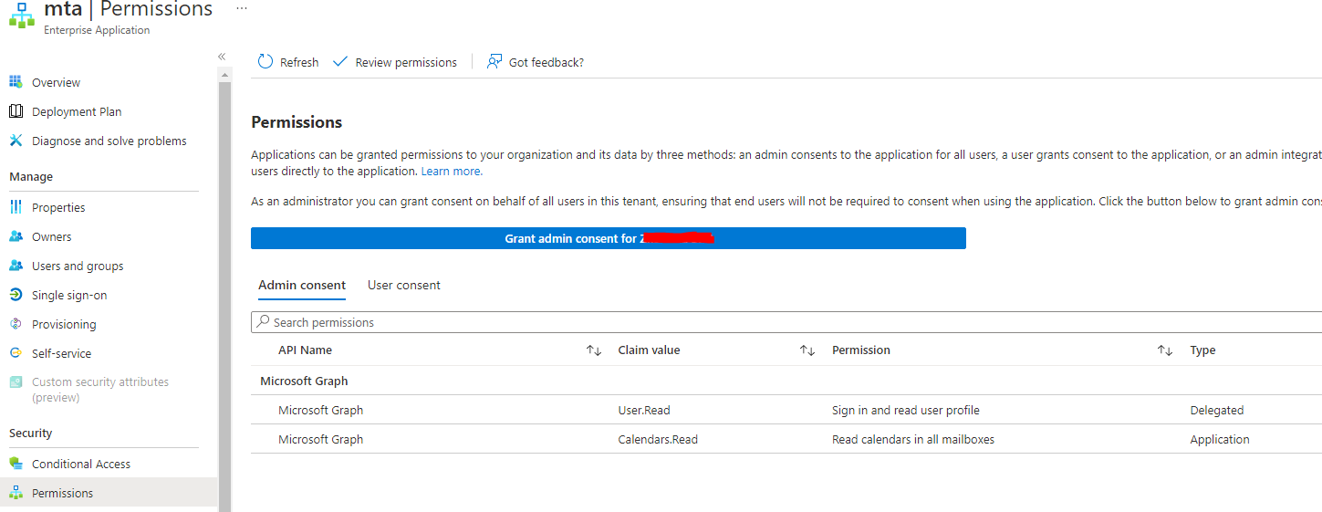Switch to the Admin consent tab
The width and height of the screenshot is (1322, 512).
tap(302, 285)
